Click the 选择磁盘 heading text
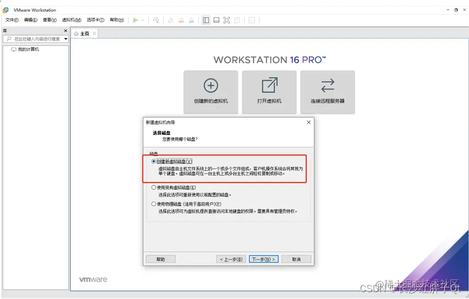 click(x=161, y=133)
